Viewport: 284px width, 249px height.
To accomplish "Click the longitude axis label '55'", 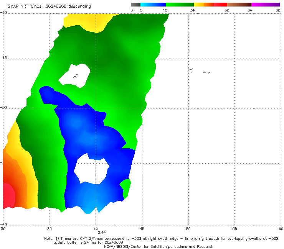I will pos(234,229).
